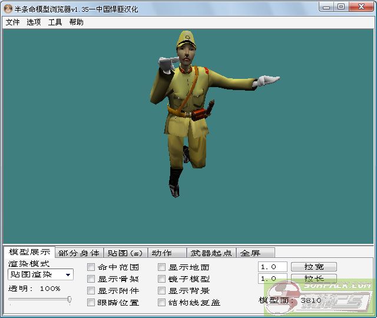The width and height of the screenshot is (377, 318).
Task: Enable the 命中范围 checkbox
Action: point(91,267)
